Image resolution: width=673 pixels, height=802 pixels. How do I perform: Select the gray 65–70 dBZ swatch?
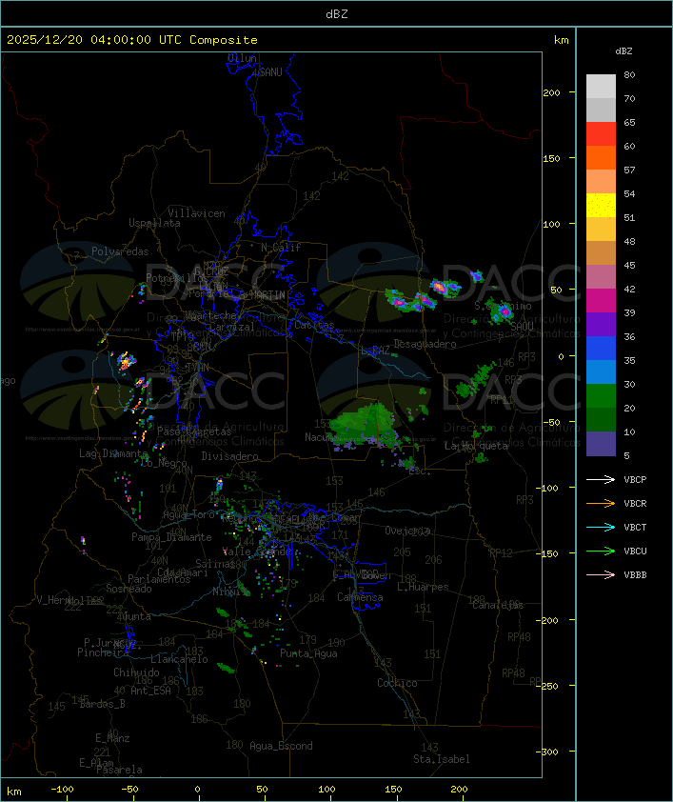click(601, 110)
